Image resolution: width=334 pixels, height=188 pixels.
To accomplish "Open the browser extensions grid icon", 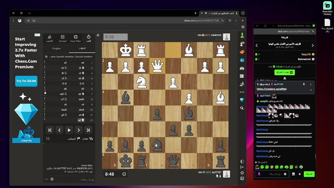I will click(243, 27).
